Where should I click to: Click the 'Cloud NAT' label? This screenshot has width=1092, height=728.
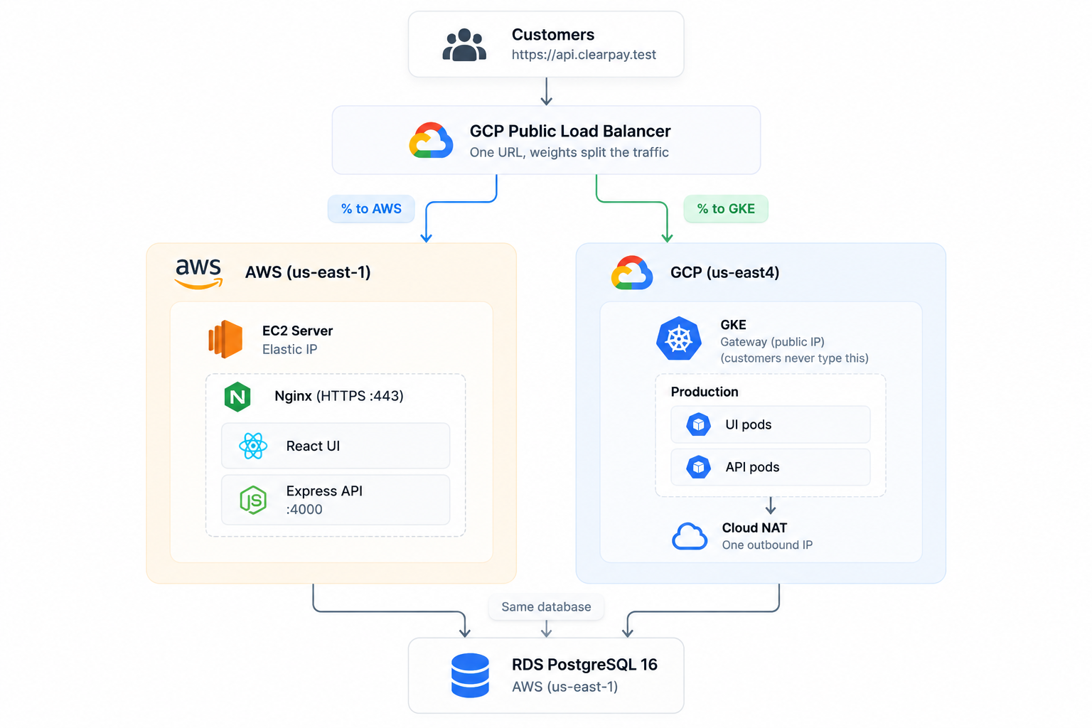[754, 528]
